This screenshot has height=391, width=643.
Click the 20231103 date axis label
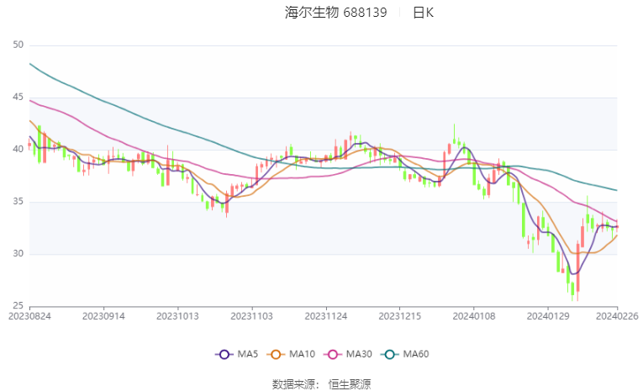(252, 316)
